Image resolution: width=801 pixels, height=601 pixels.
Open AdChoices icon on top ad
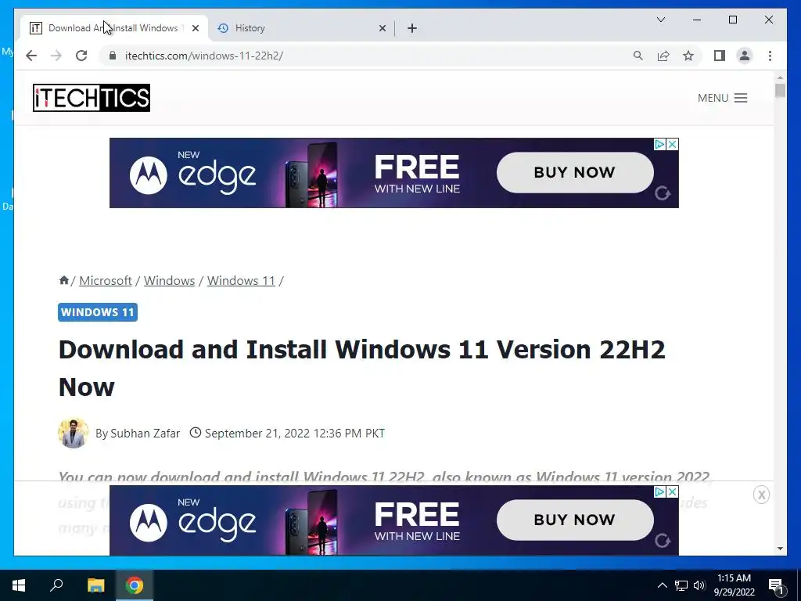[x=660, y=144]
